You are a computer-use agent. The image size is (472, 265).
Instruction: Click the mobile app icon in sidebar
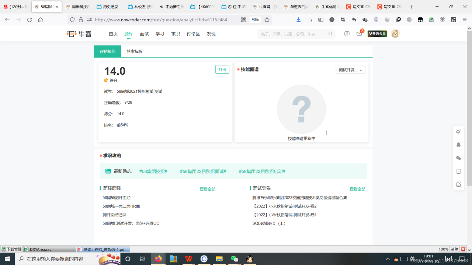point(458,172)
